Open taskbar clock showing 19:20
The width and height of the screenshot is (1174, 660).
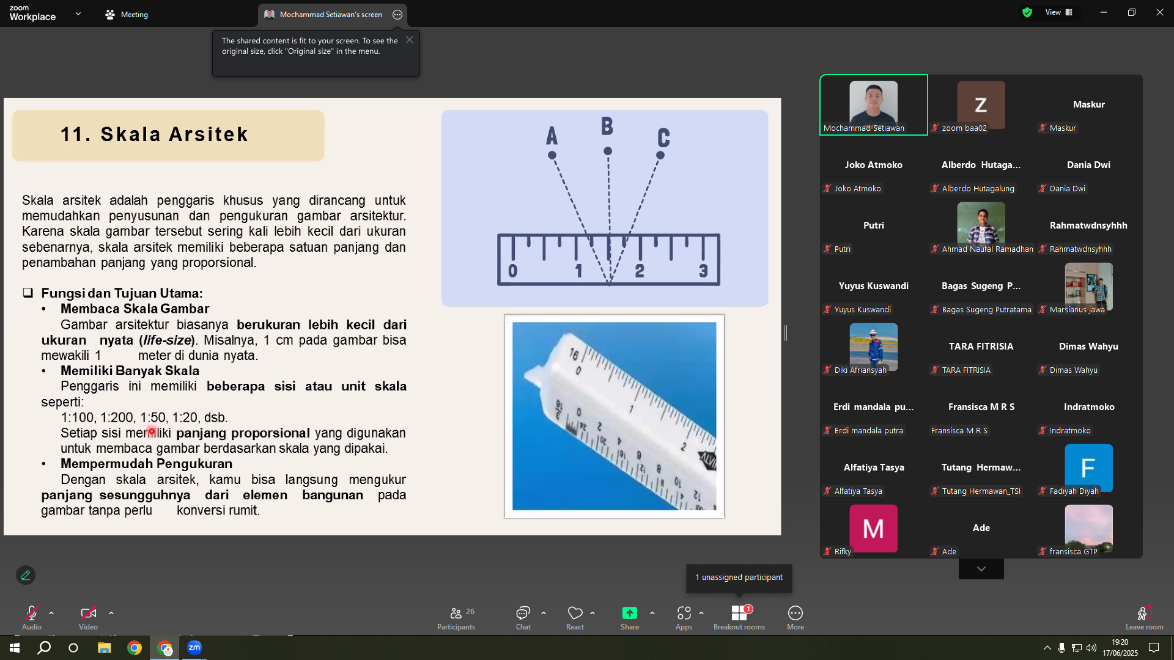[x=1120, y=648]
